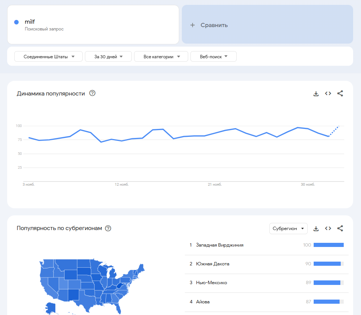Click the dark West Virginia on map
This screenshot has height=315, width=361.
tap(120, 286)
